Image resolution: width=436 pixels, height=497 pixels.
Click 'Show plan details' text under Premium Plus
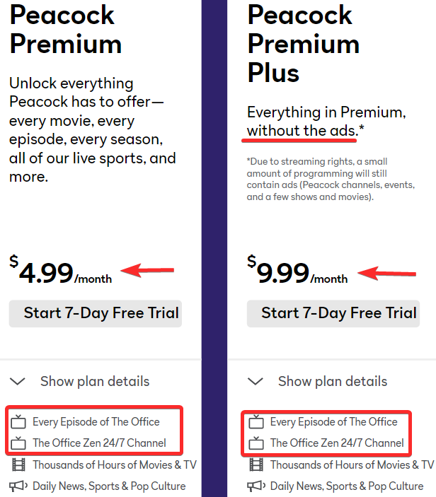(333, 381)
